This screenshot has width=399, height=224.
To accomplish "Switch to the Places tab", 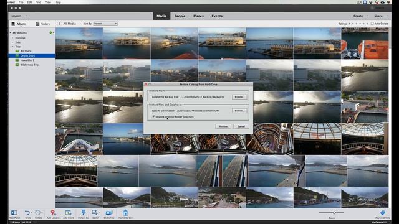I will coord(198,16).
